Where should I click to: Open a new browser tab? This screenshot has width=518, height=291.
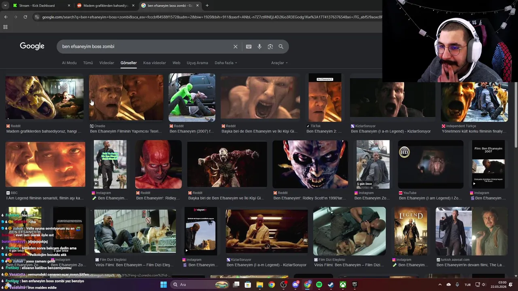[x=207, y=6]
